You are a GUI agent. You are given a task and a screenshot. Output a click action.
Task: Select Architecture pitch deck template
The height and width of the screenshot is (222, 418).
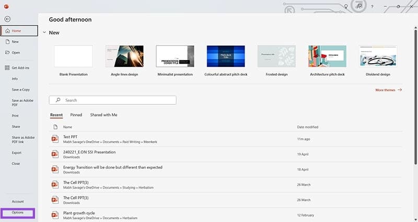pyautogui.click(x=327, y=61)
